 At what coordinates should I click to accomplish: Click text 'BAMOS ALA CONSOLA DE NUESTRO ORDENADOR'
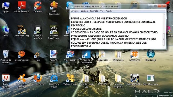pos(99,19)
